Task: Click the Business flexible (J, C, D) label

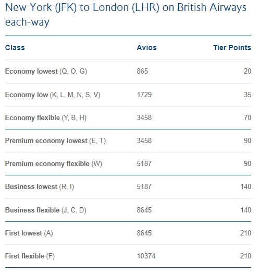Action: tap(46, 210)
